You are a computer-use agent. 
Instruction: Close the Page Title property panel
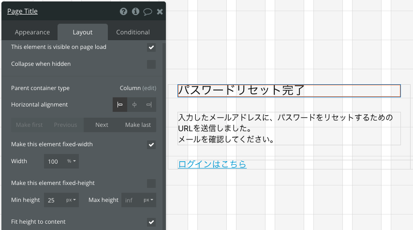[160, 12]
